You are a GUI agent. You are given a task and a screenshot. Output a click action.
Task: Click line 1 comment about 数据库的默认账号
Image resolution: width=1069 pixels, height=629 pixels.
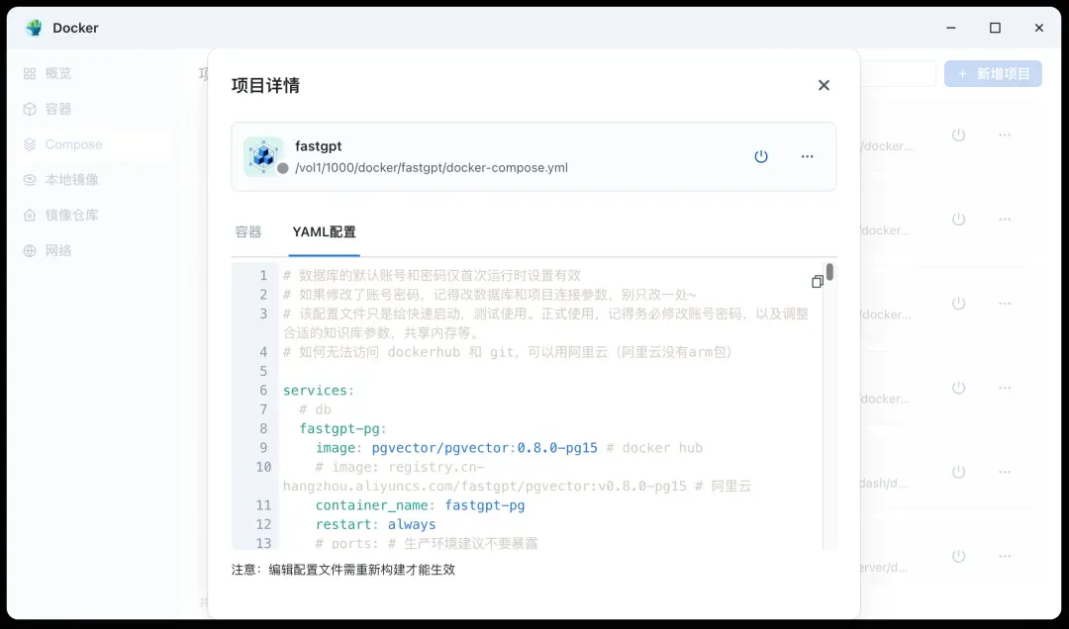click(432, 275)
